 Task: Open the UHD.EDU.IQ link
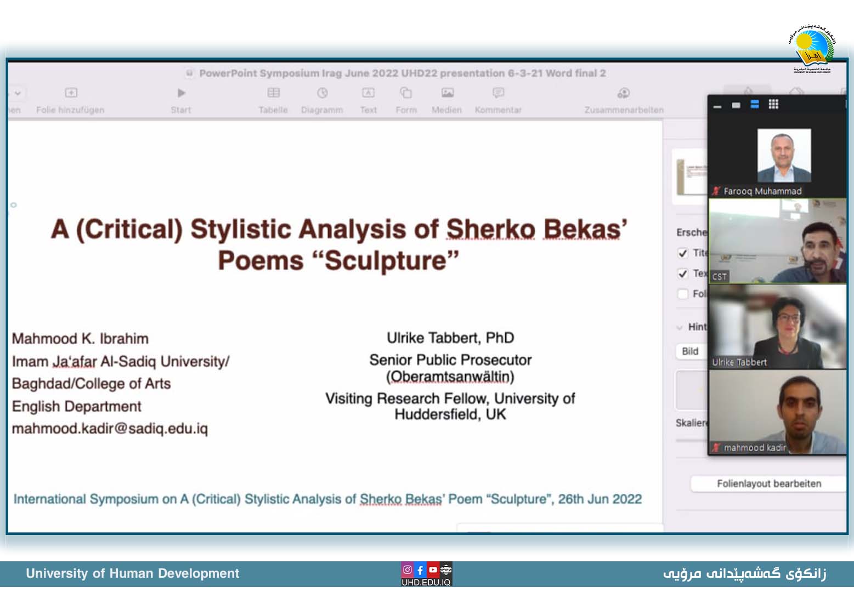click(x=426, y=582)
